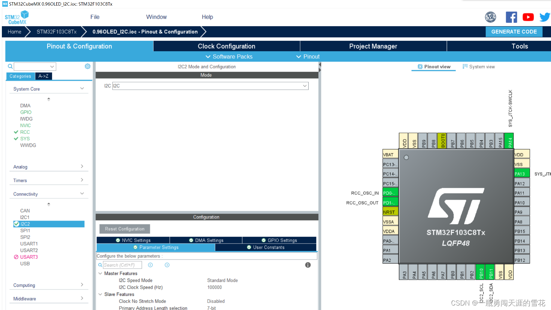Open the Twitter bird icon link

click(x=545, y=17)
